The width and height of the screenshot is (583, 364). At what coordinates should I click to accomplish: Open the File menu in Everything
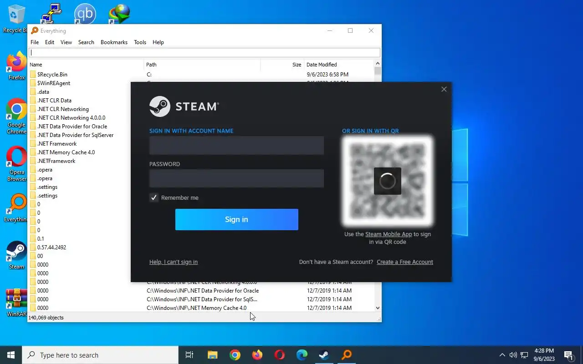click(35, 42)
